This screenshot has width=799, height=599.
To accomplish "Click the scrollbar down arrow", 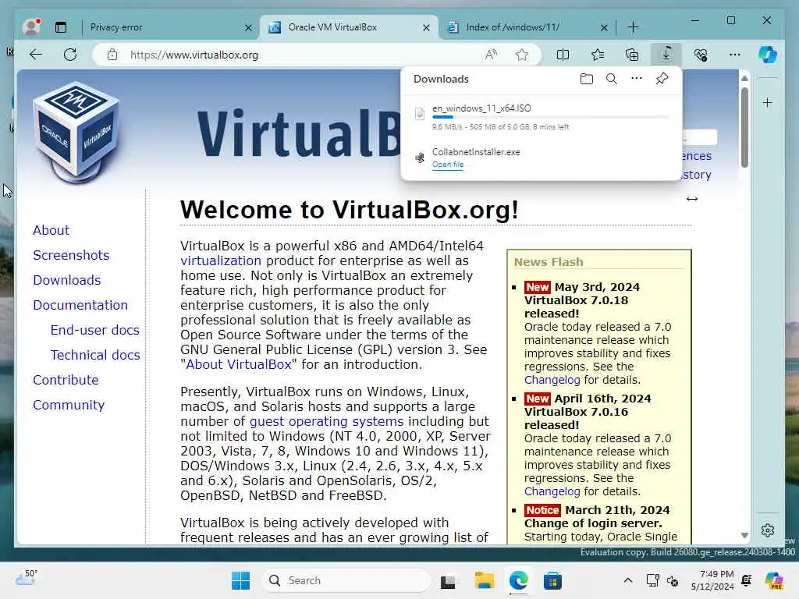I will click(x=744, y=535).
